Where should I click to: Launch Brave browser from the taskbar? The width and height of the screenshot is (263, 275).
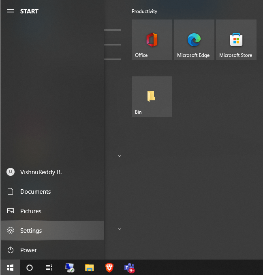(x=109, y=268)
